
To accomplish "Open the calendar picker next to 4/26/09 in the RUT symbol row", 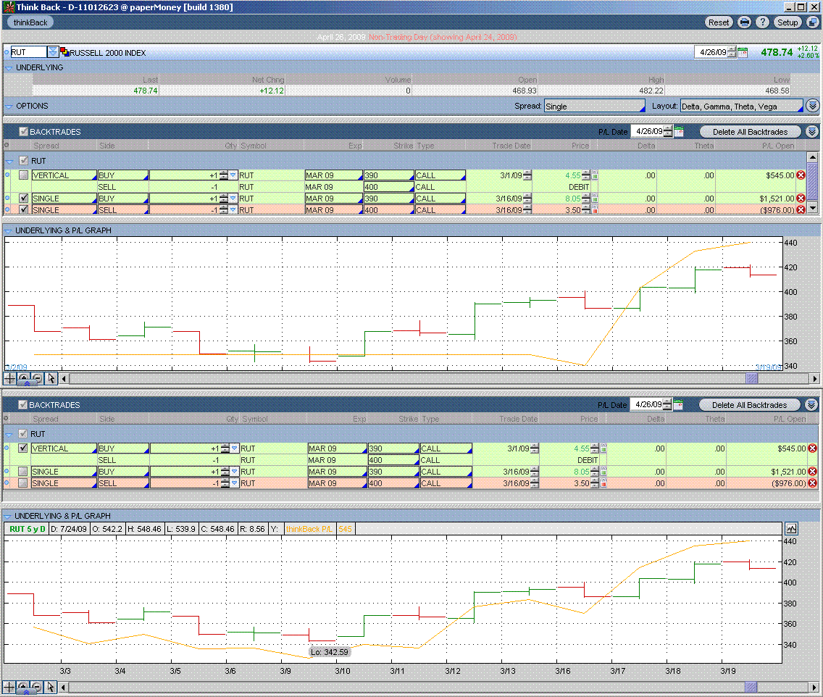I will pos(743,52).
